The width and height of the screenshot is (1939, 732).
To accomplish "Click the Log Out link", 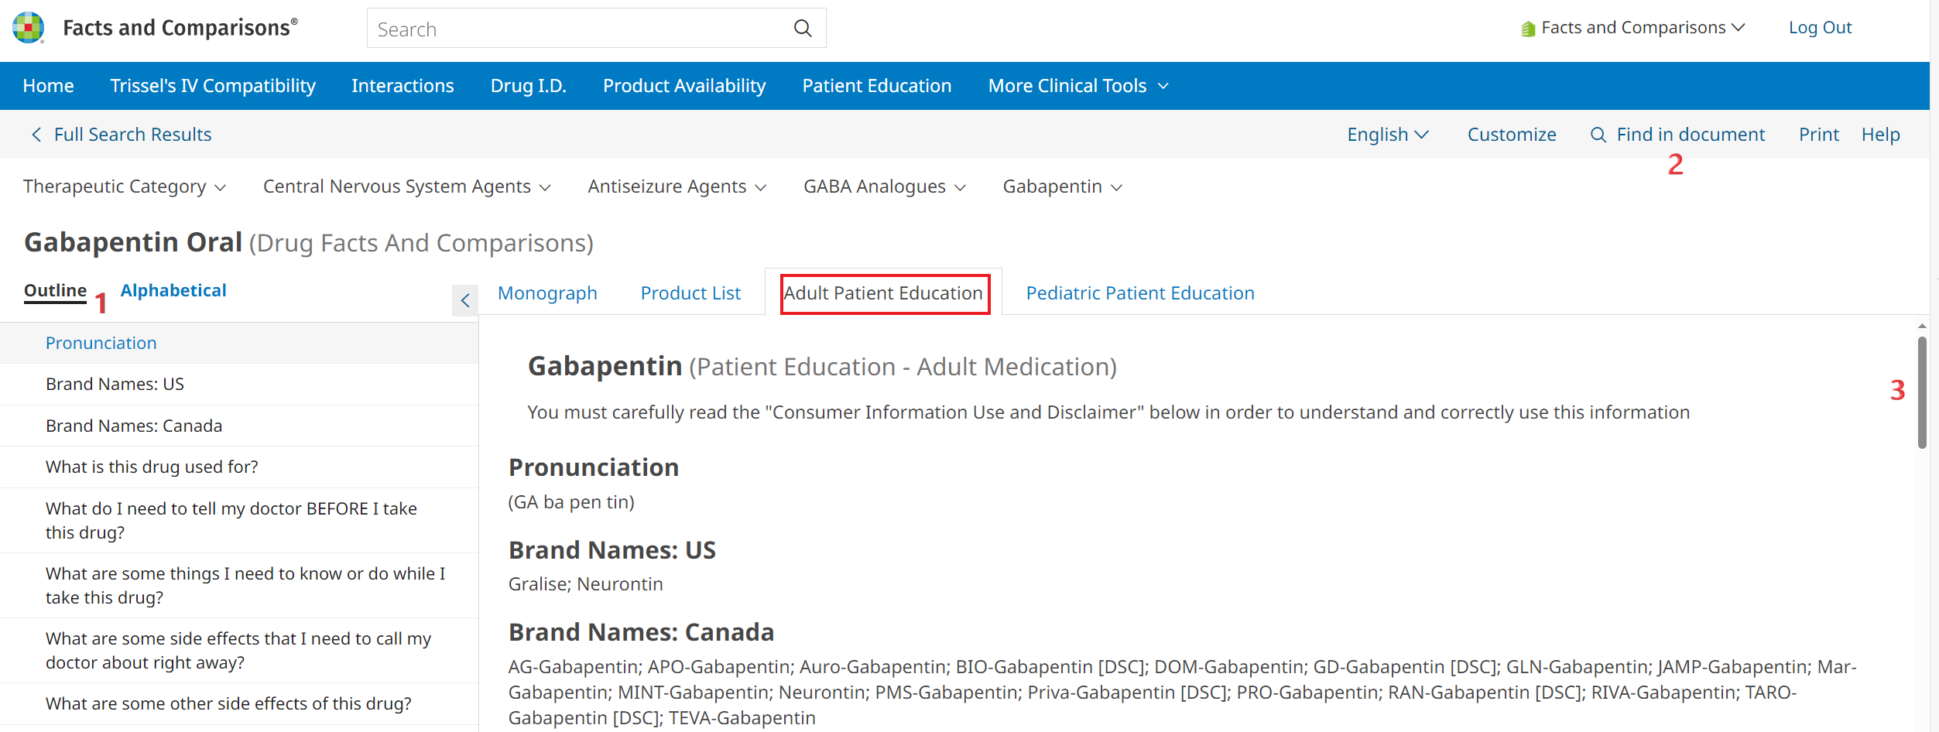I will coord(1820,28).
